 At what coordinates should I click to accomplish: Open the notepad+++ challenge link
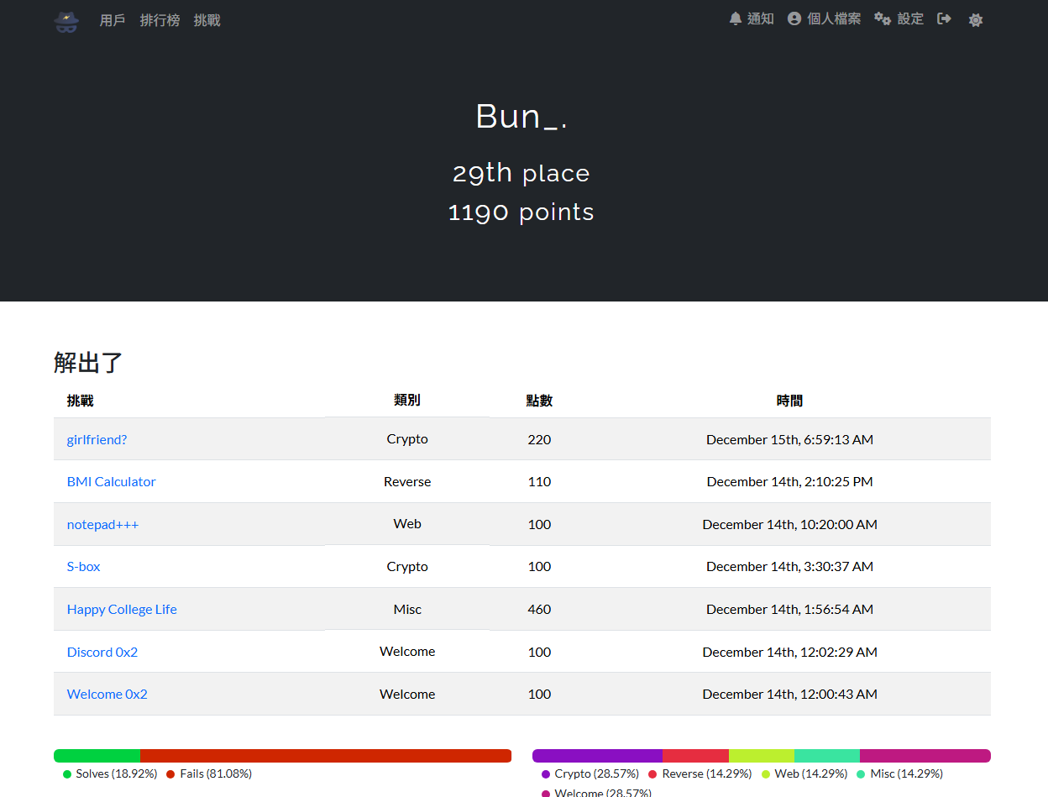coord(102,524)
